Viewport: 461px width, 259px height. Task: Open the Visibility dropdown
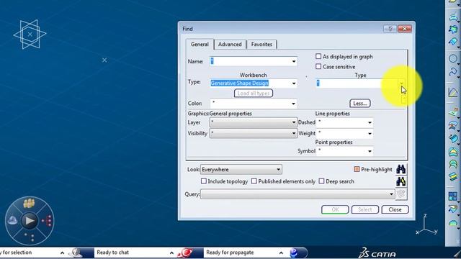pyautogui.click(x=254, y=133)
